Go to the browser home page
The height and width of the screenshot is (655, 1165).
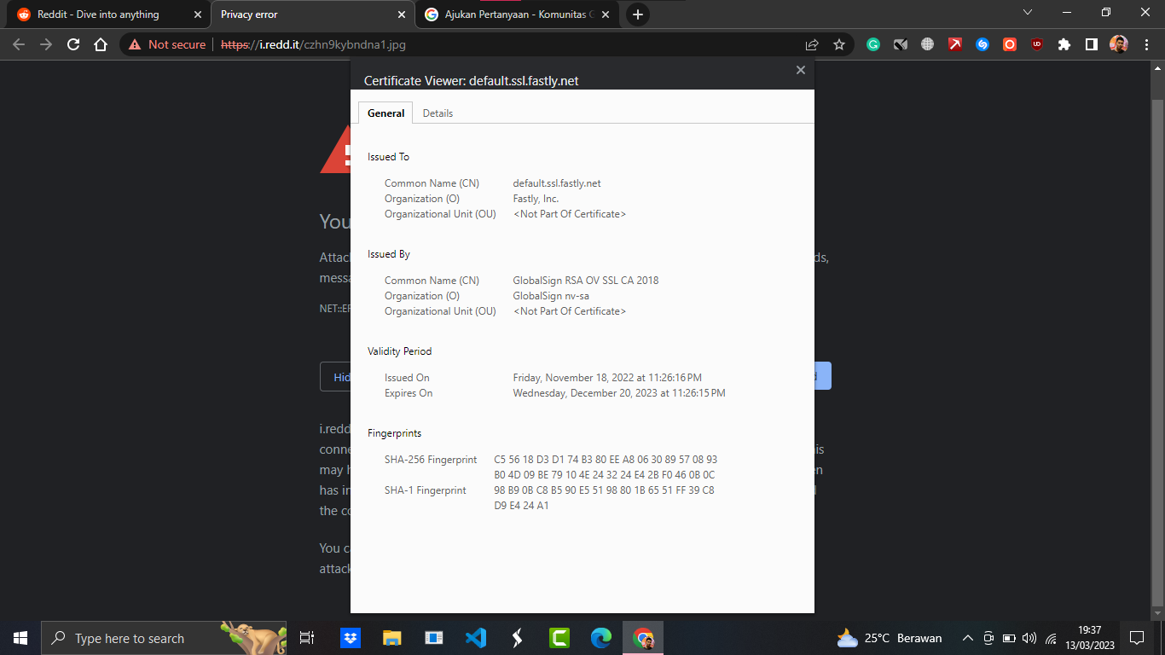[101, 44]
